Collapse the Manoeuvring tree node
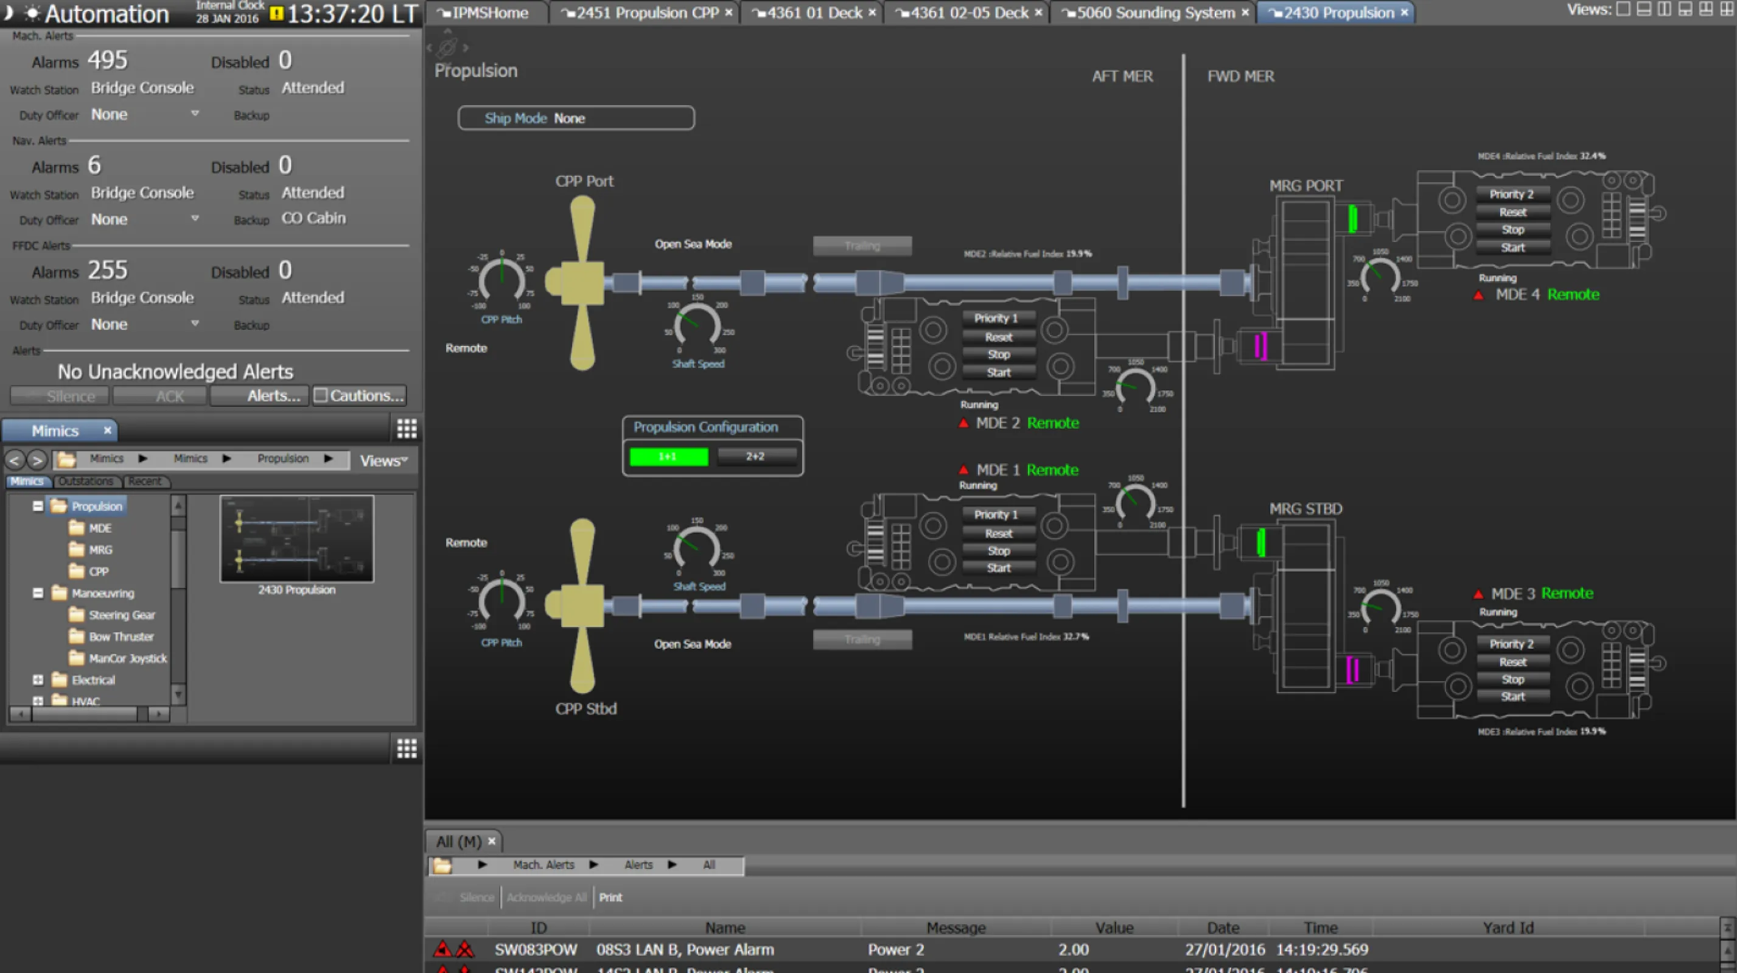 (x=38, y=593)
